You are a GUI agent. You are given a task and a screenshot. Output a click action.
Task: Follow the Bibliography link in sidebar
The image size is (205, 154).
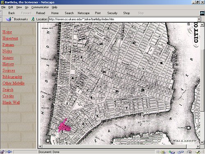[12, 77]
